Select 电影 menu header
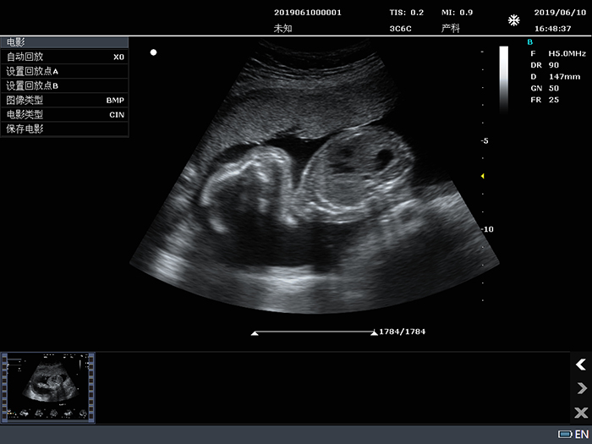Screen dimensions: 592x444 64,42
